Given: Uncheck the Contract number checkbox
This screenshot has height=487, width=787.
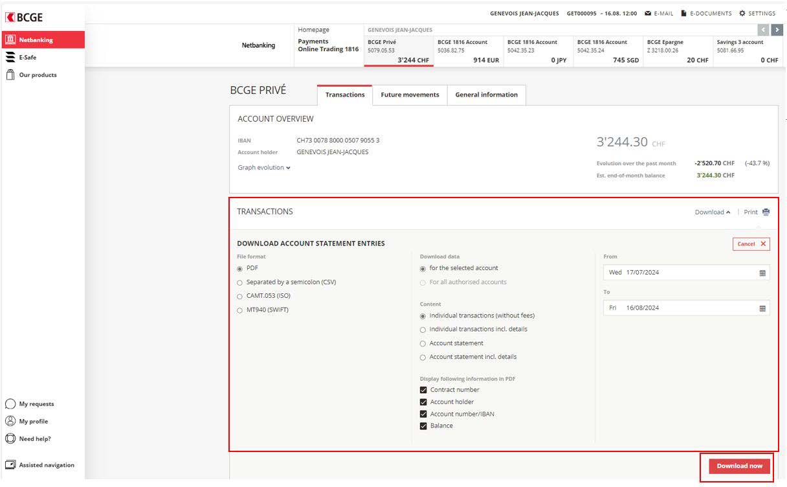Looking at the screenshot, I should [424, 390].
